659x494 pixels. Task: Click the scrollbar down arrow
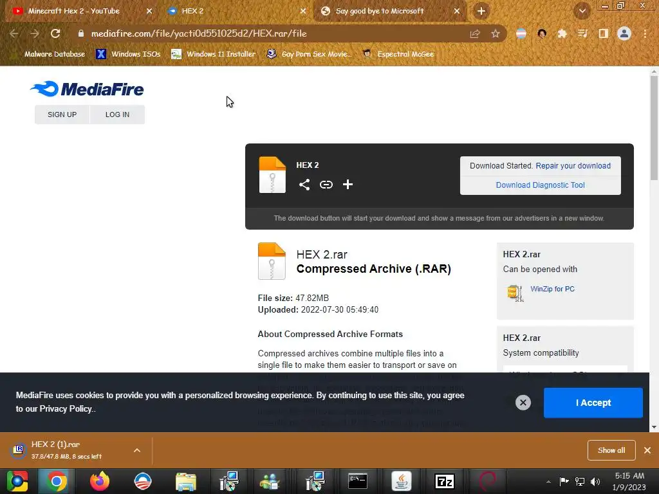[654, 427]
